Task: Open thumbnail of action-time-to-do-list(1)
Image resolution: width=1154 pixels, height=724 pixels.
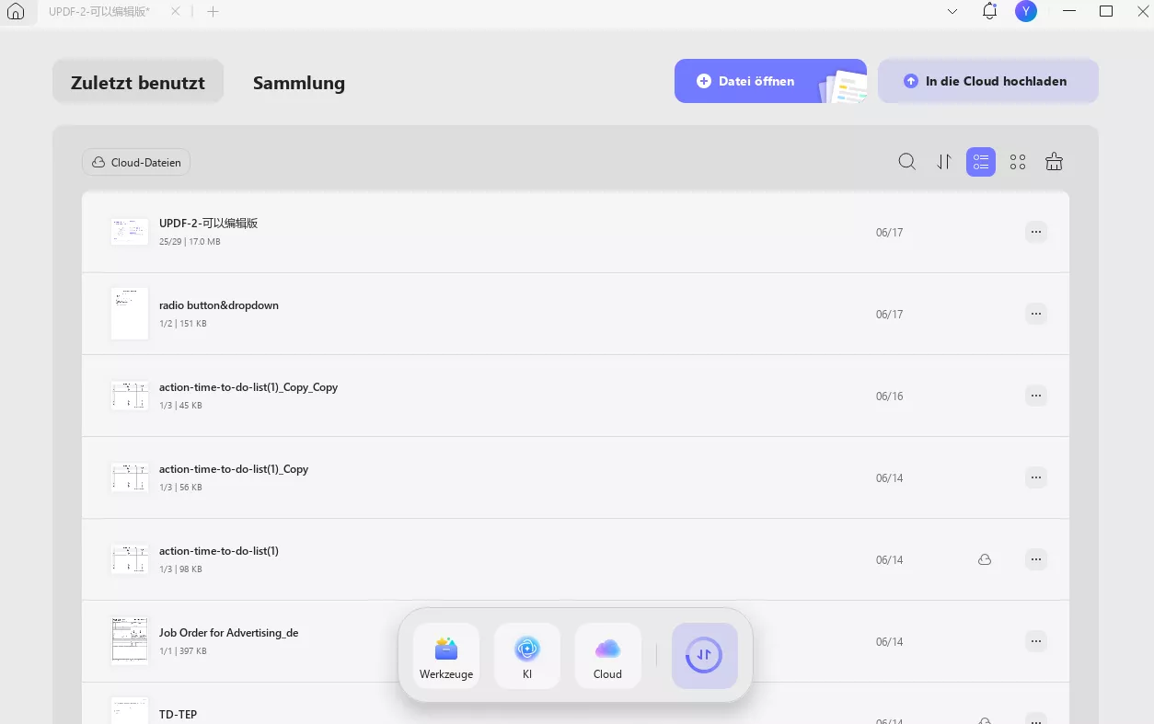Action: 130,559
